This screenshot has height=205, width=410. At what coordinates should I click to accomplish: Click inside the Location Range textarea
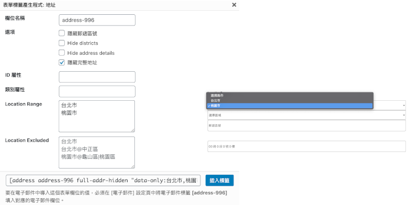[x=97, y=116]
